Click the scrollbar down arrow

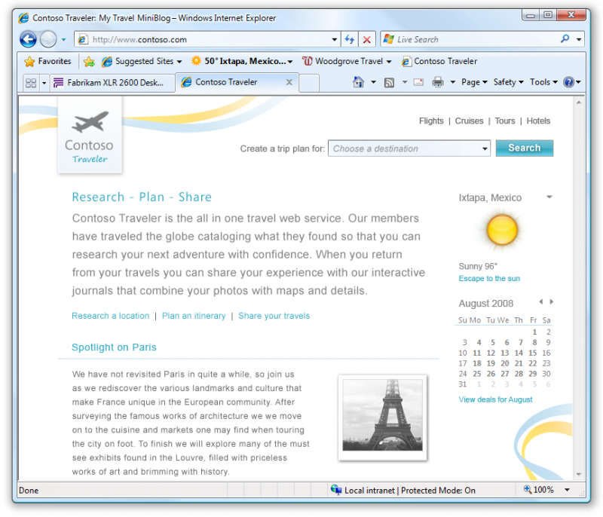click(x=578, y=475)
